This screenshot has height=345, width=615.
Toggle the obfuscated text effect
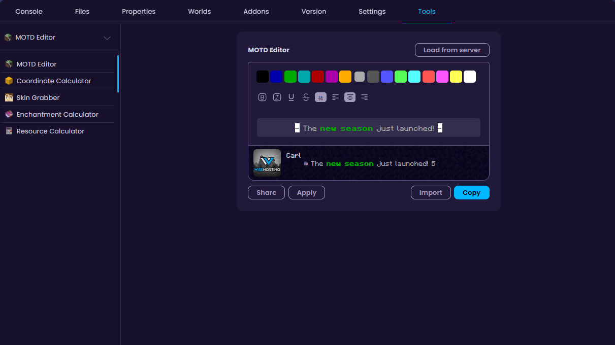[320, 97]
